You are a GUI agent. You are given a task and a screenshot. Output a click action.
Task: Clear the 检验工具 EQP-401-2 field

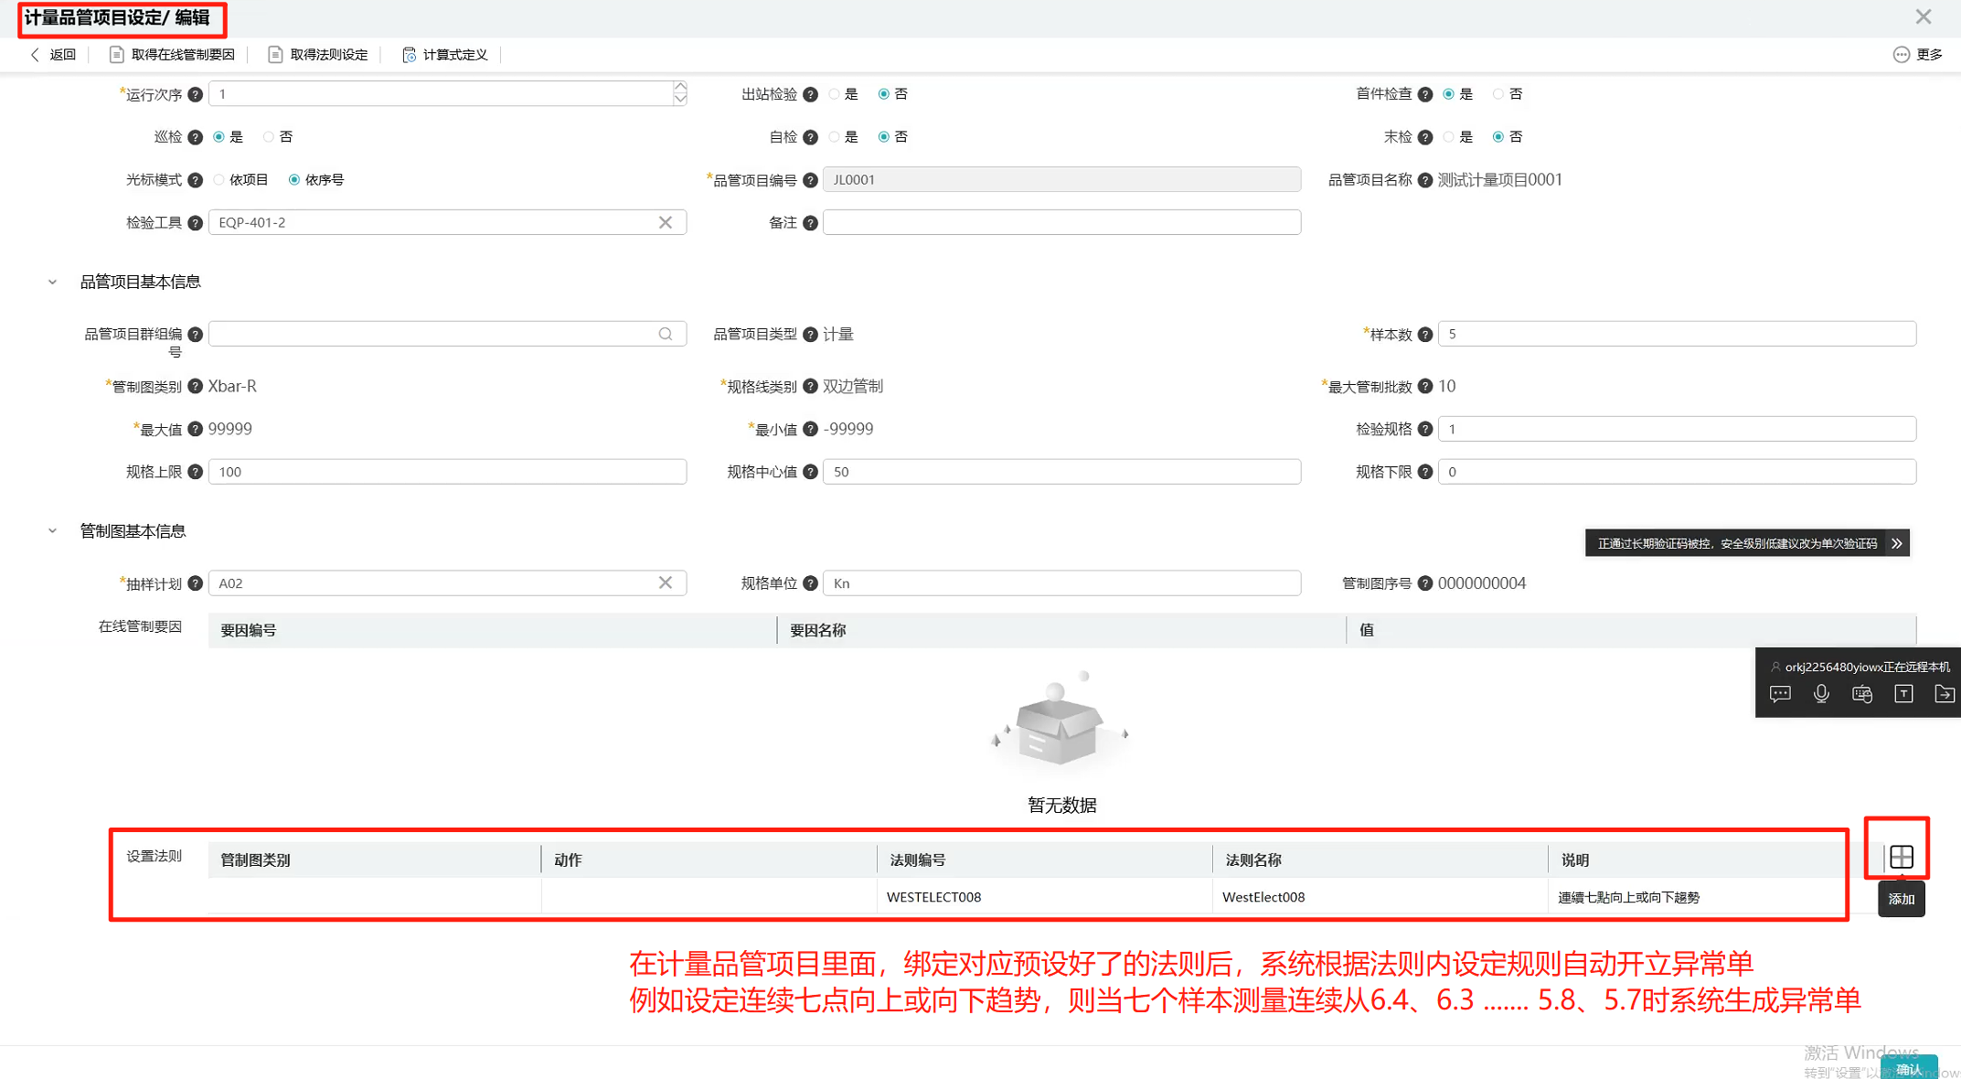pyautogui.click(x=666, y=222)
